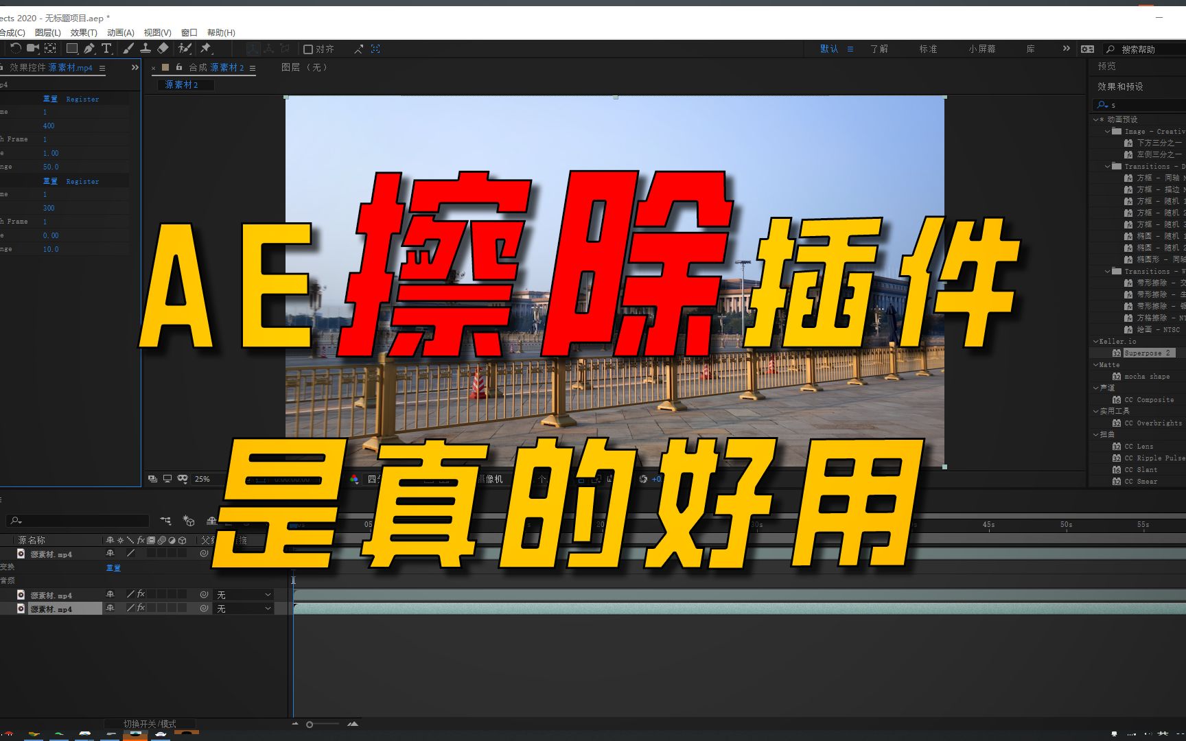The width and height of the screenshot is (1186, 741).
Task: Toggle the lock icon on 合成 源素材 2
Action: point(178,68)
